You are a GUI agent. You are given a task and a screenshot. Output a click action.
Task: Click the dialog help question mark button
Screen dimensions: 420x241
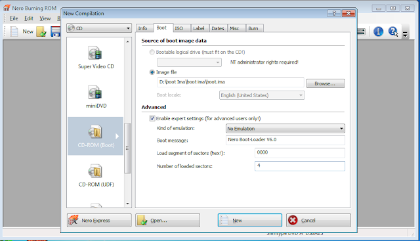coord(334,13)
